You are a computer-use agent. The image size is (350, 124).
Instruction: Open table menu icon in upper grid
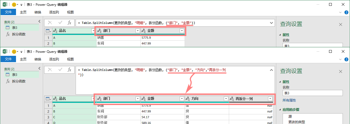tap(48, 31)
